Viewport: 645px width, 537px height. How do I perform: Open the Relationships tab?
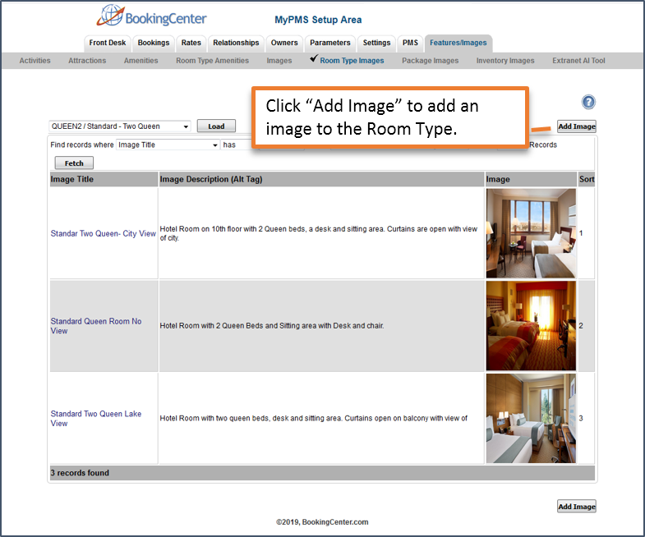click(x=236, y=43)
